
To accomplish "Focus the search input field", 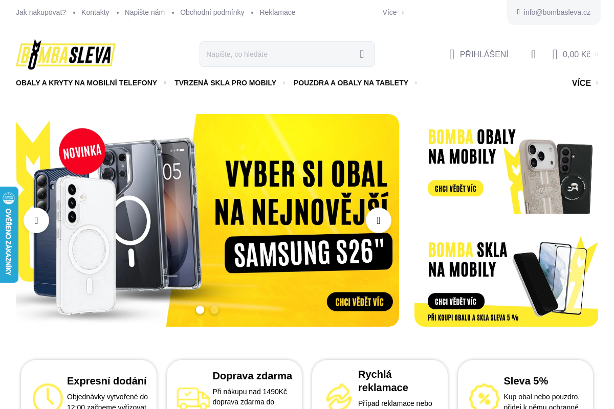I will 279,54.
